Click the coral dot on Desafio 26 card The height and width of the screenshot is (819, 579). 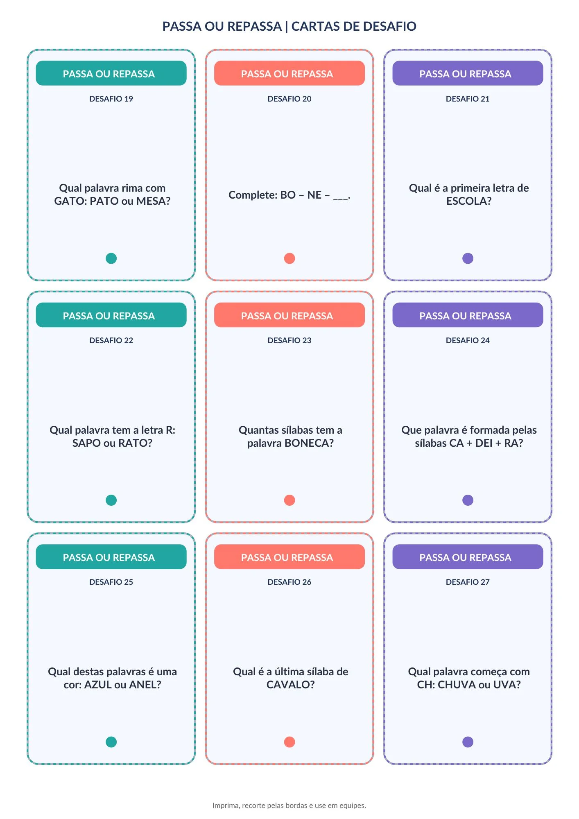coord(289,742)
